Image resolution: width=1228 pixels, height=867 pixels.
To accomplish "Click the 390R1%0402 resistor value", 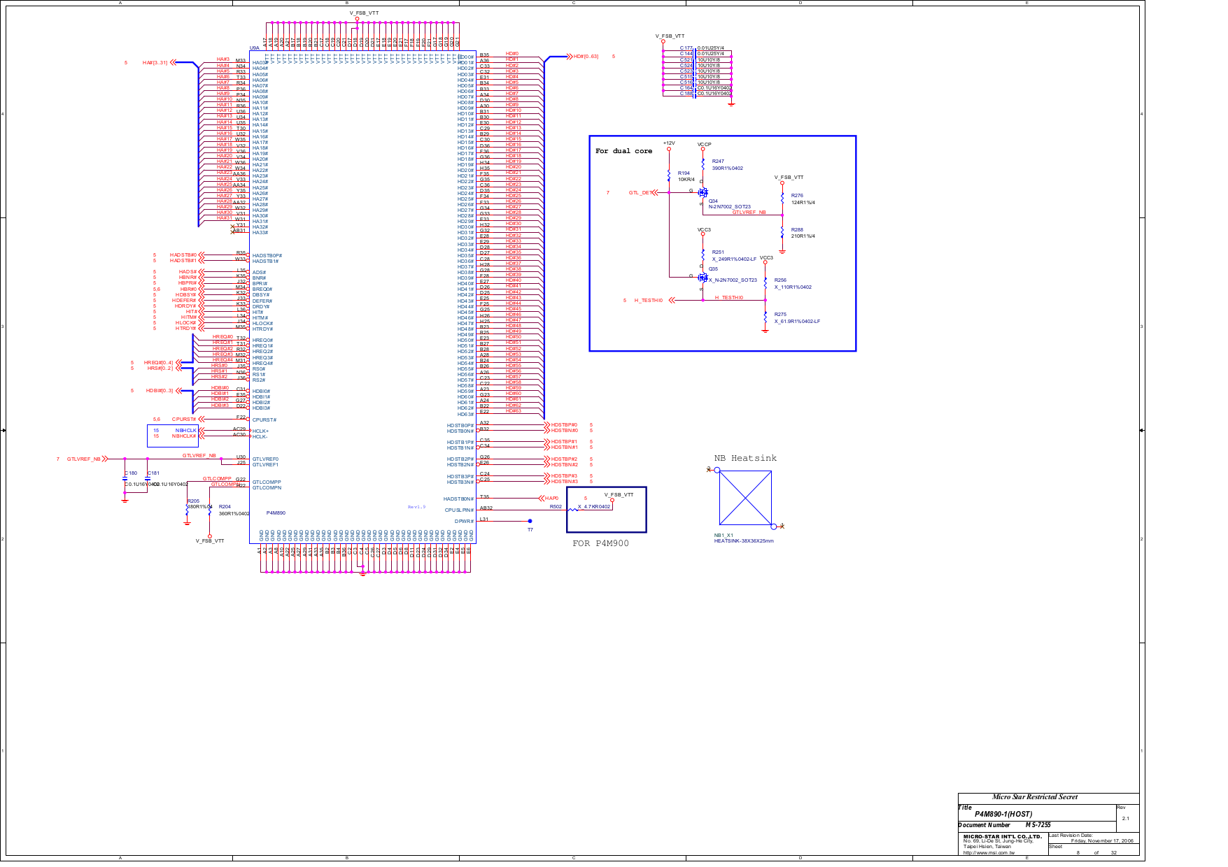I will click(x=728, y=169).
